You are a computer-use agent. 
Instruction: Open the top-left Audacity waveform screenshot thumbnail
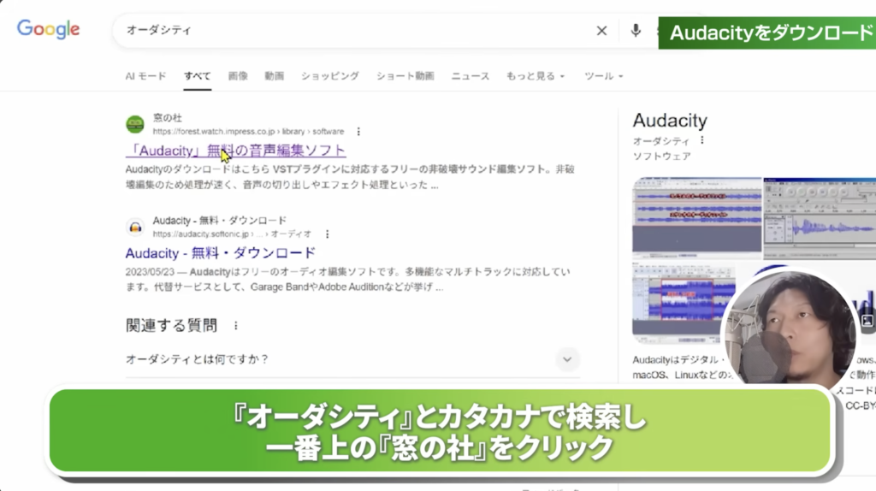696,217
